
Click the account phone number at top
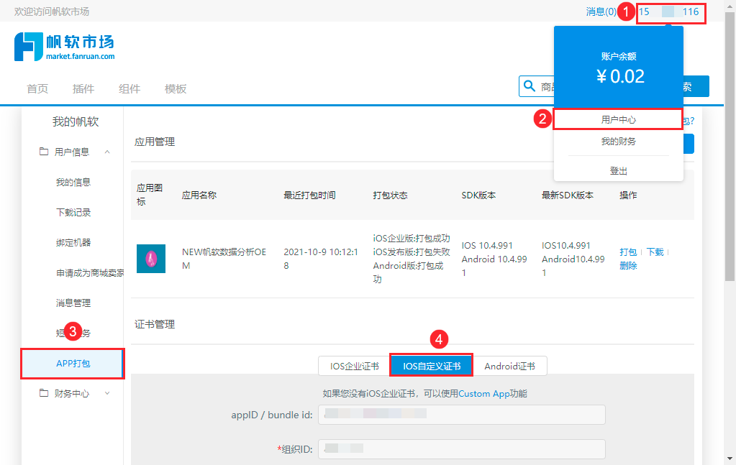pyautogui.click(x=669, y=11)
